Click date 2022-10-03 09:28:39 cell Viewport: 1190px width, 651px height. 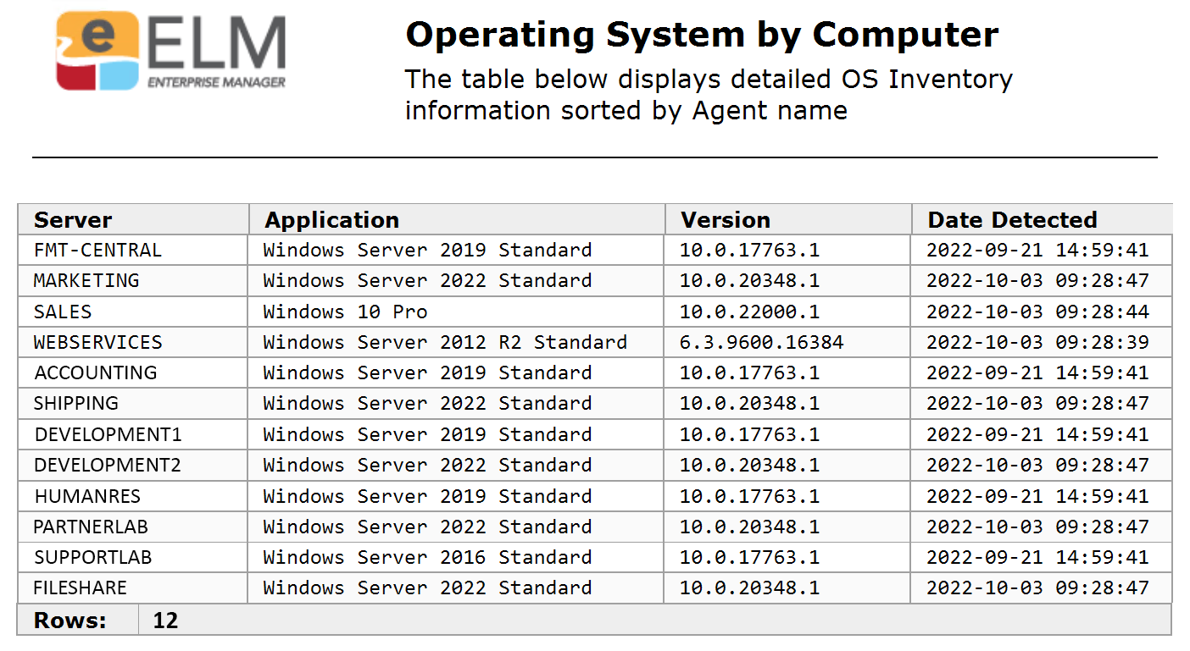(1042, 342)
